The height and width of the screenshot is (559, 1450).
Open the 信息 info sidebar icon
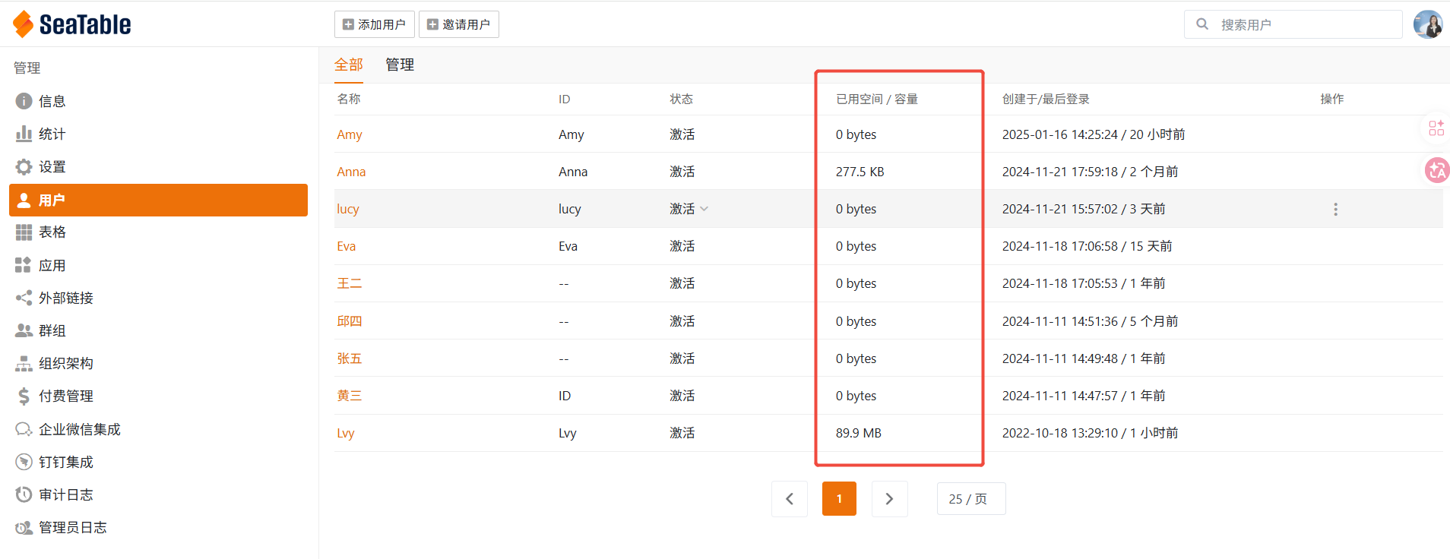(x=24, y=101)
